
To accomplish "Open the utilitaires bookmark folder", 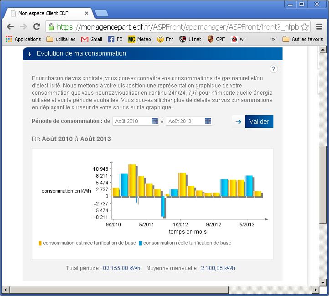I will pos(61,39).
